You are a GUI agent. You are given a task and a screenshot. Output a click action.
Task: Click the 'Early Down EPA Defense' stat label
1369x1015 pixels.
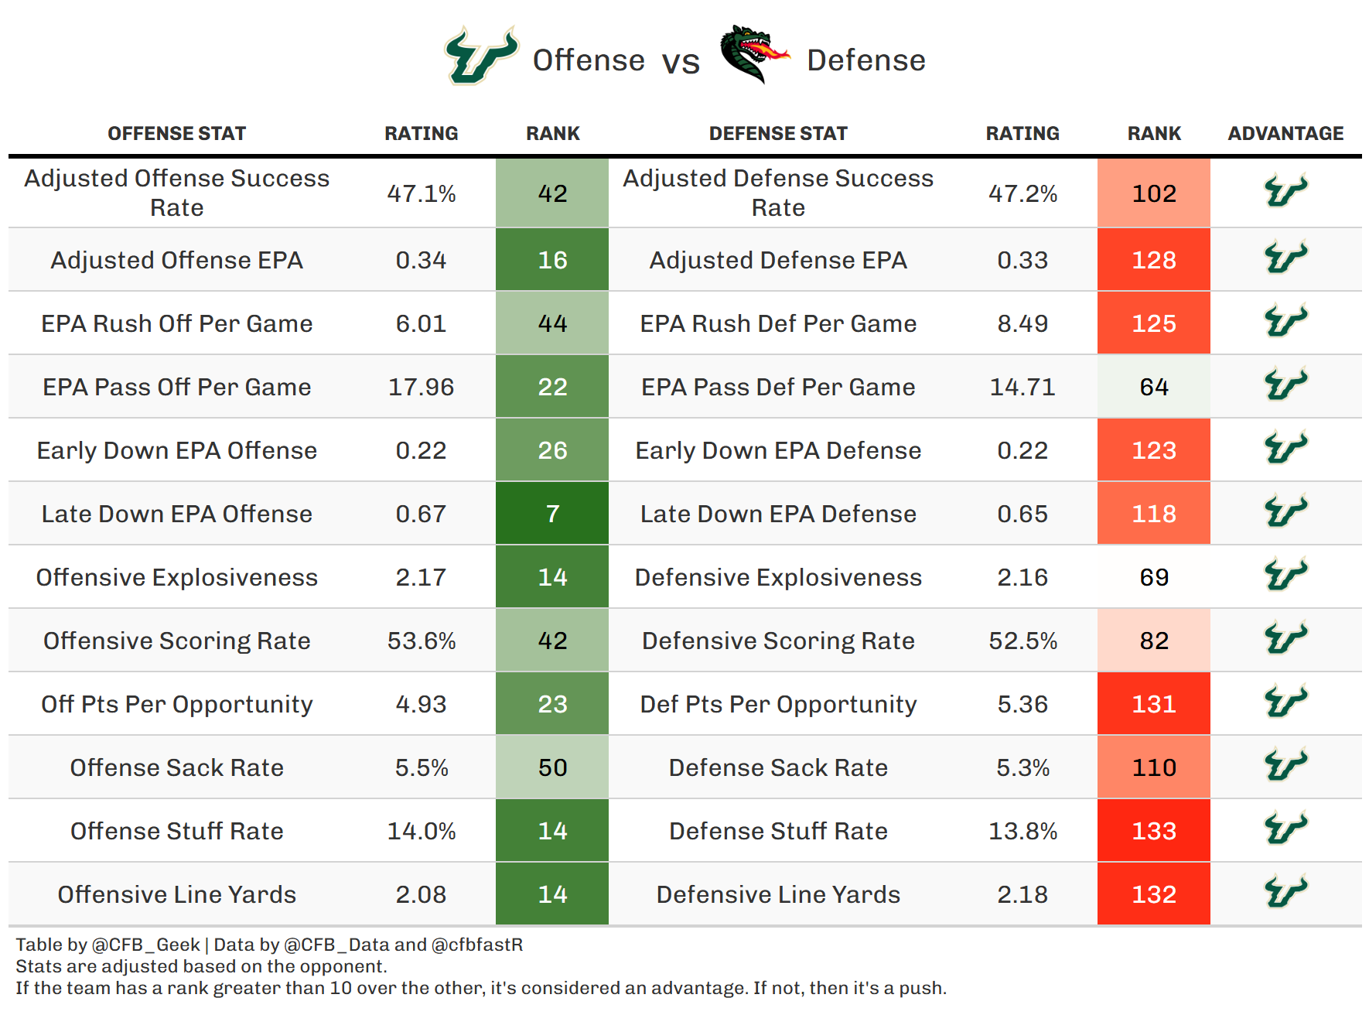pyautogui.click(x=778, y=450)
